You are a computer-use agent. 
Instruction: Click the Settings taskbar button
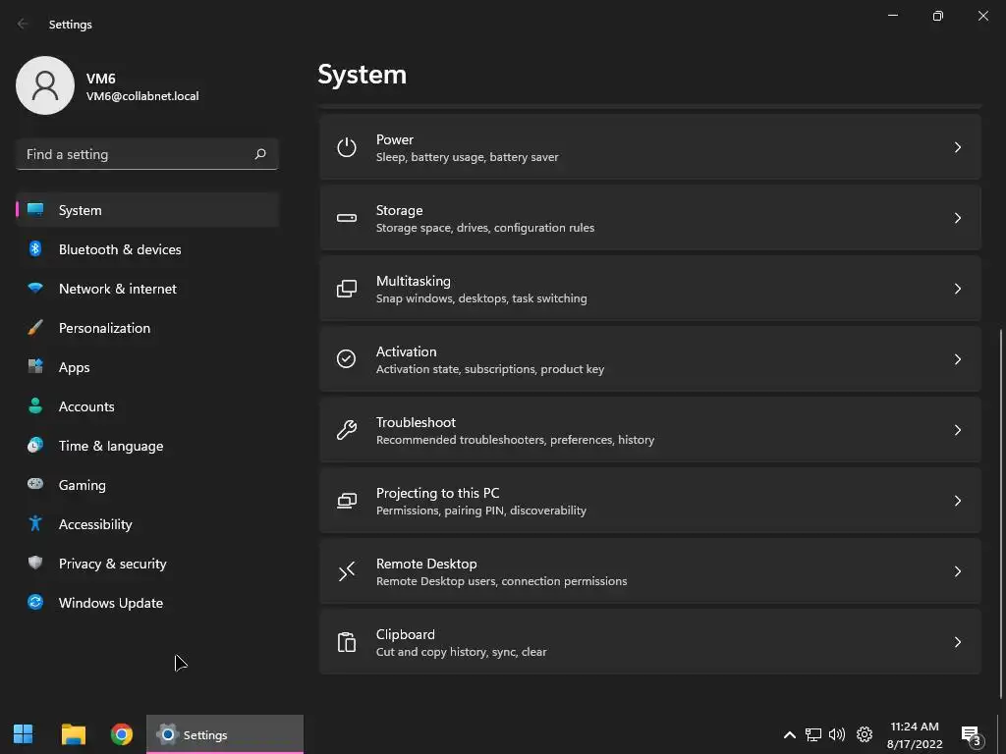pyautogui.click(x=225, y=734)
